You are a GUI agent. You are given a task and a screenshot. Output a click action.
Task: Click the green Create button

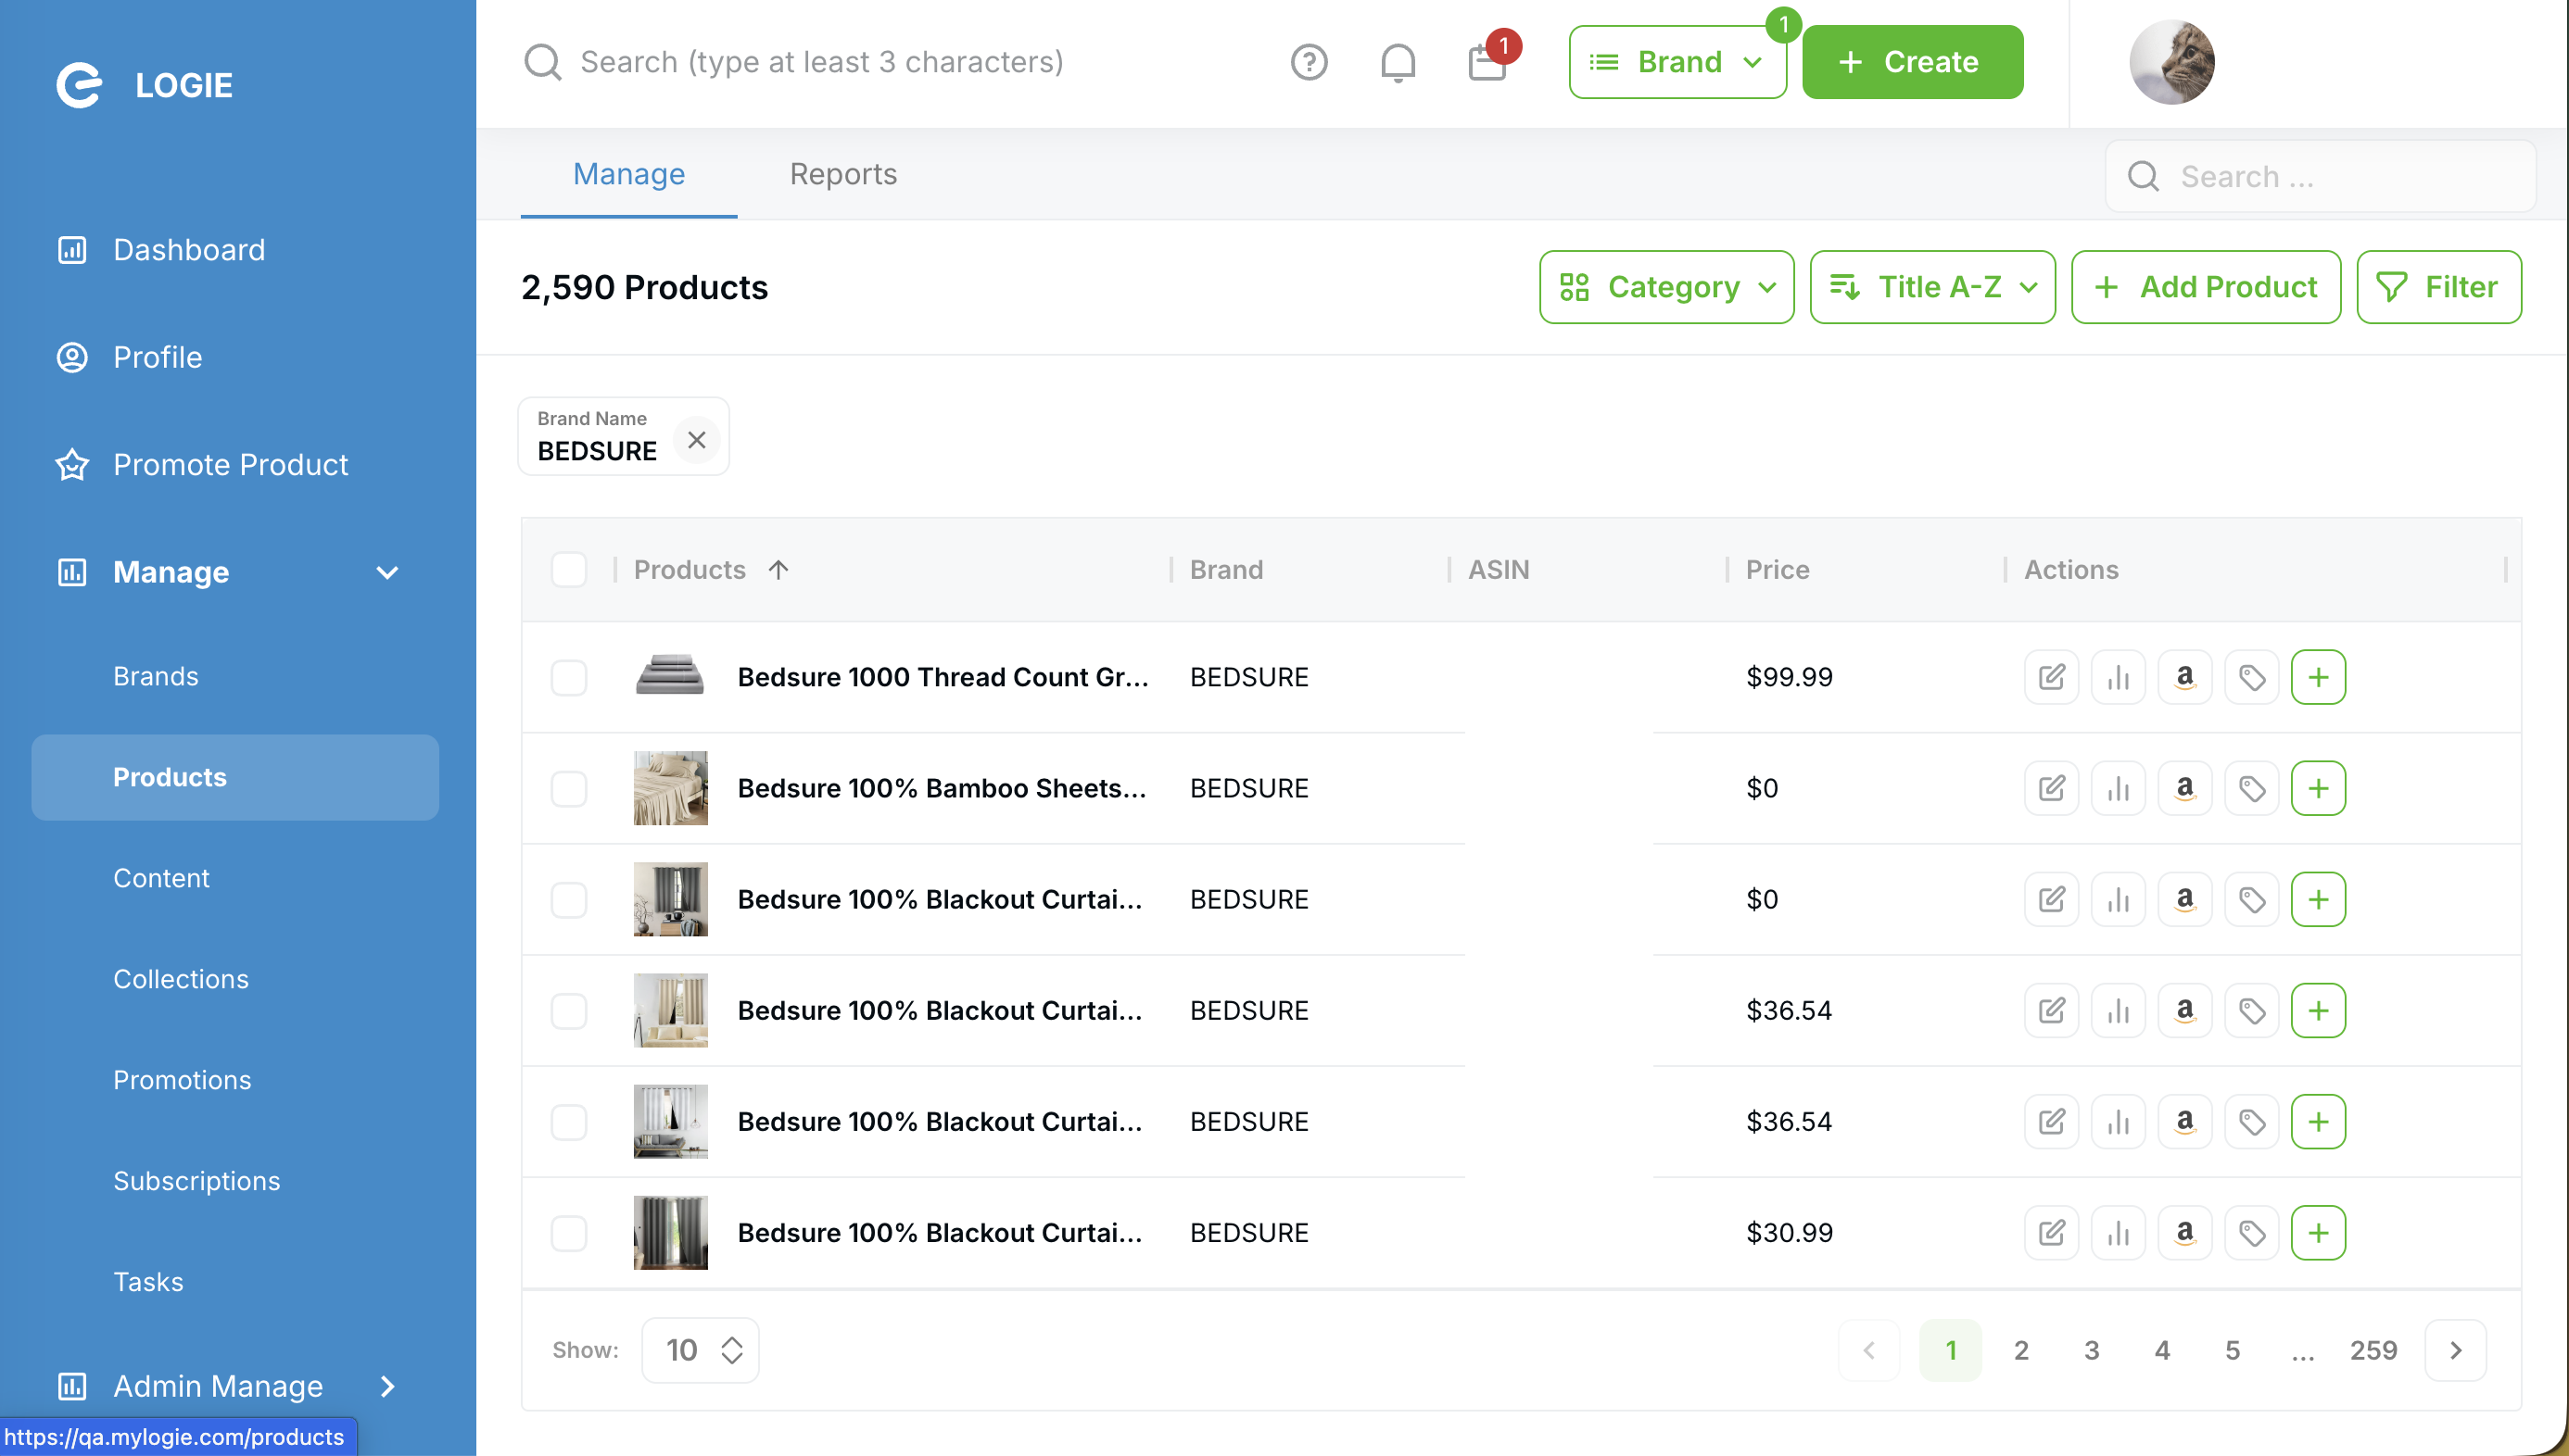pos(1913,62)
